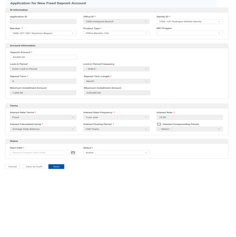Enable the Interest Compounding Period checkbox
This screenshot has width=236, height=237.
click(159, 124)
